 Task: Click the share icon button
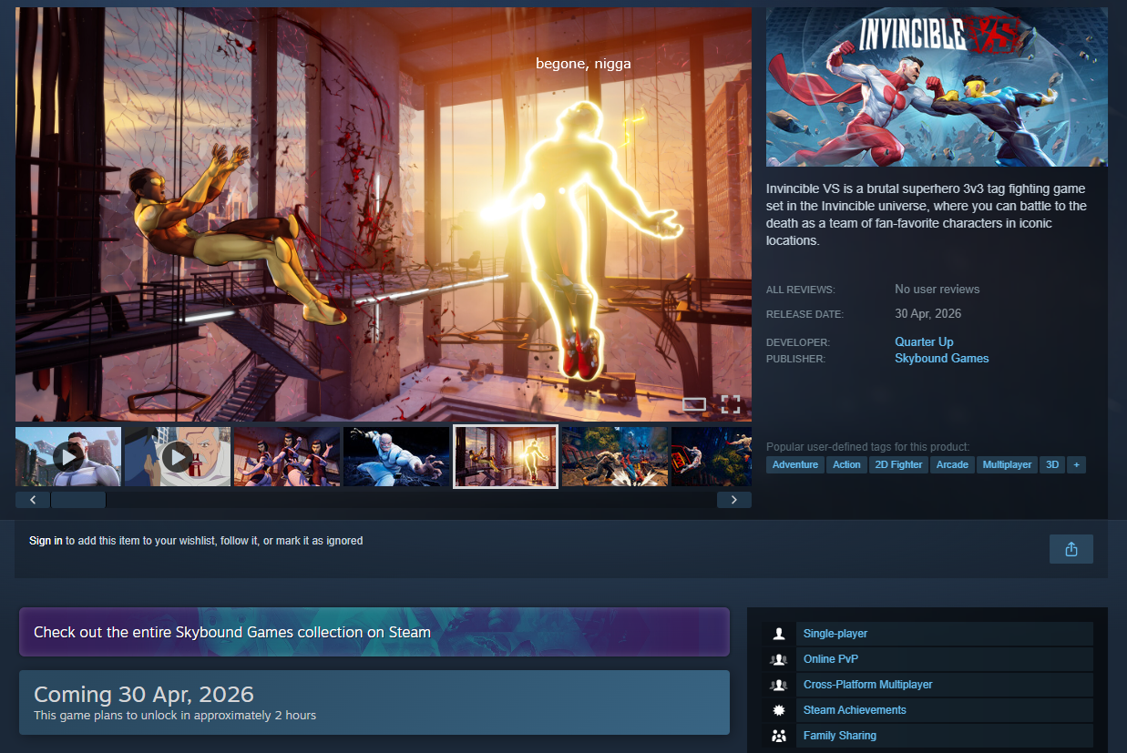point(1071,549)
